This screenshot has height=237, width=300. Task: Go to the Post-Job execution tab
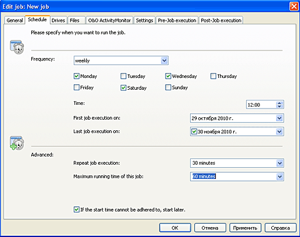click(221, 21)
